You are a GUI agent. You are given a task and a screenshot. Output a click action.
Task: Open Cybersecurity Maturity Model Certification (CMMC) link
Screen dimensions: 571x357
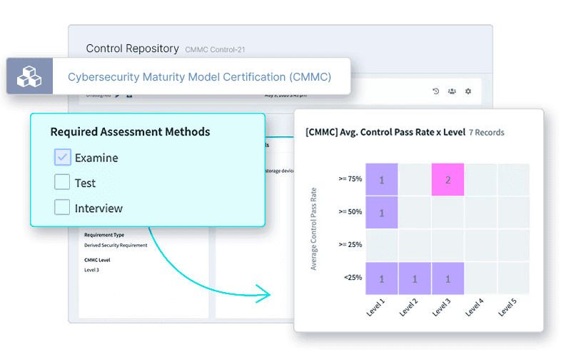point(200,77)
